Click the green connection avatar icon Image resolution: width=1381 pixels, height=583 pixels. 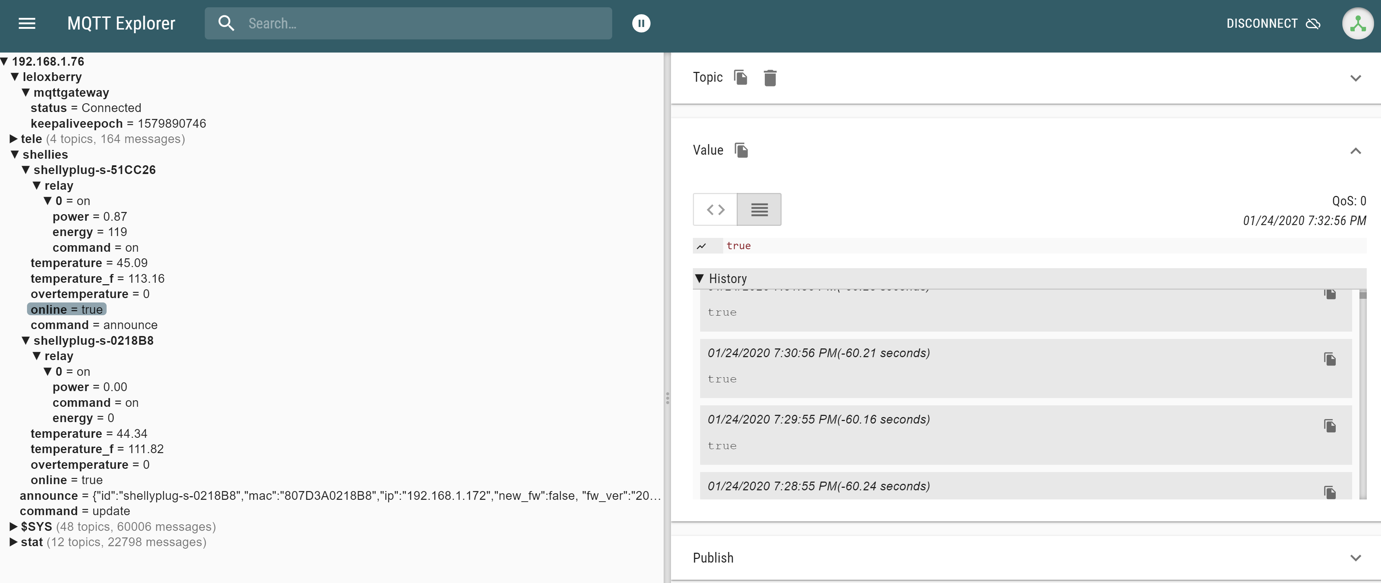coord(1357,24)
